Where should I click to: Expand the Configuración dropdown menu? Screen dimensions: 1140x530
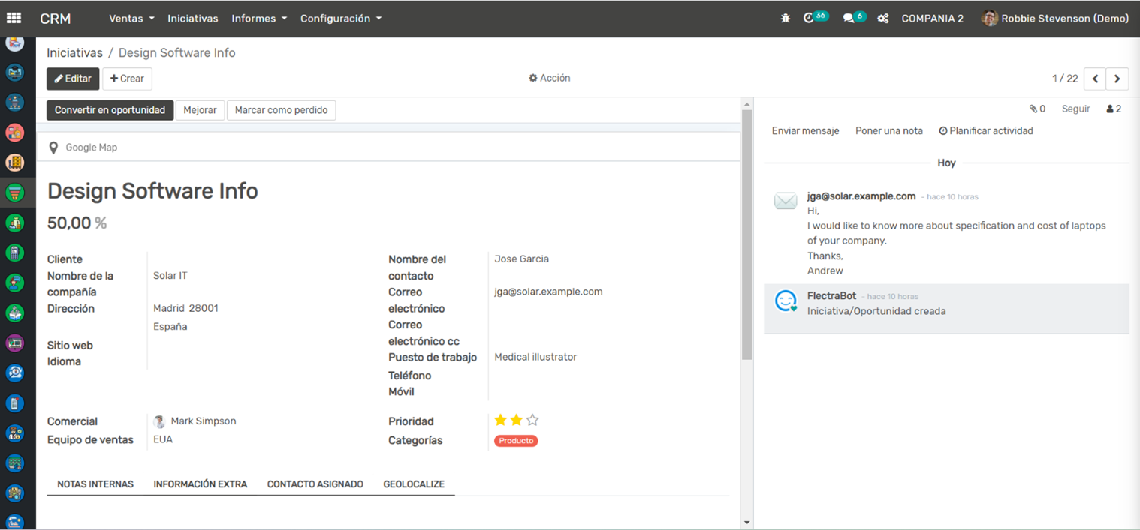coord(340,19)
